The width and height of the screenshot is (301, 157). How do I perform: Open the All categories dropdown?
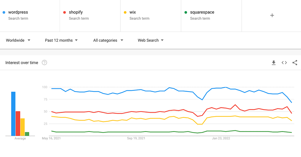click(108, 40)
